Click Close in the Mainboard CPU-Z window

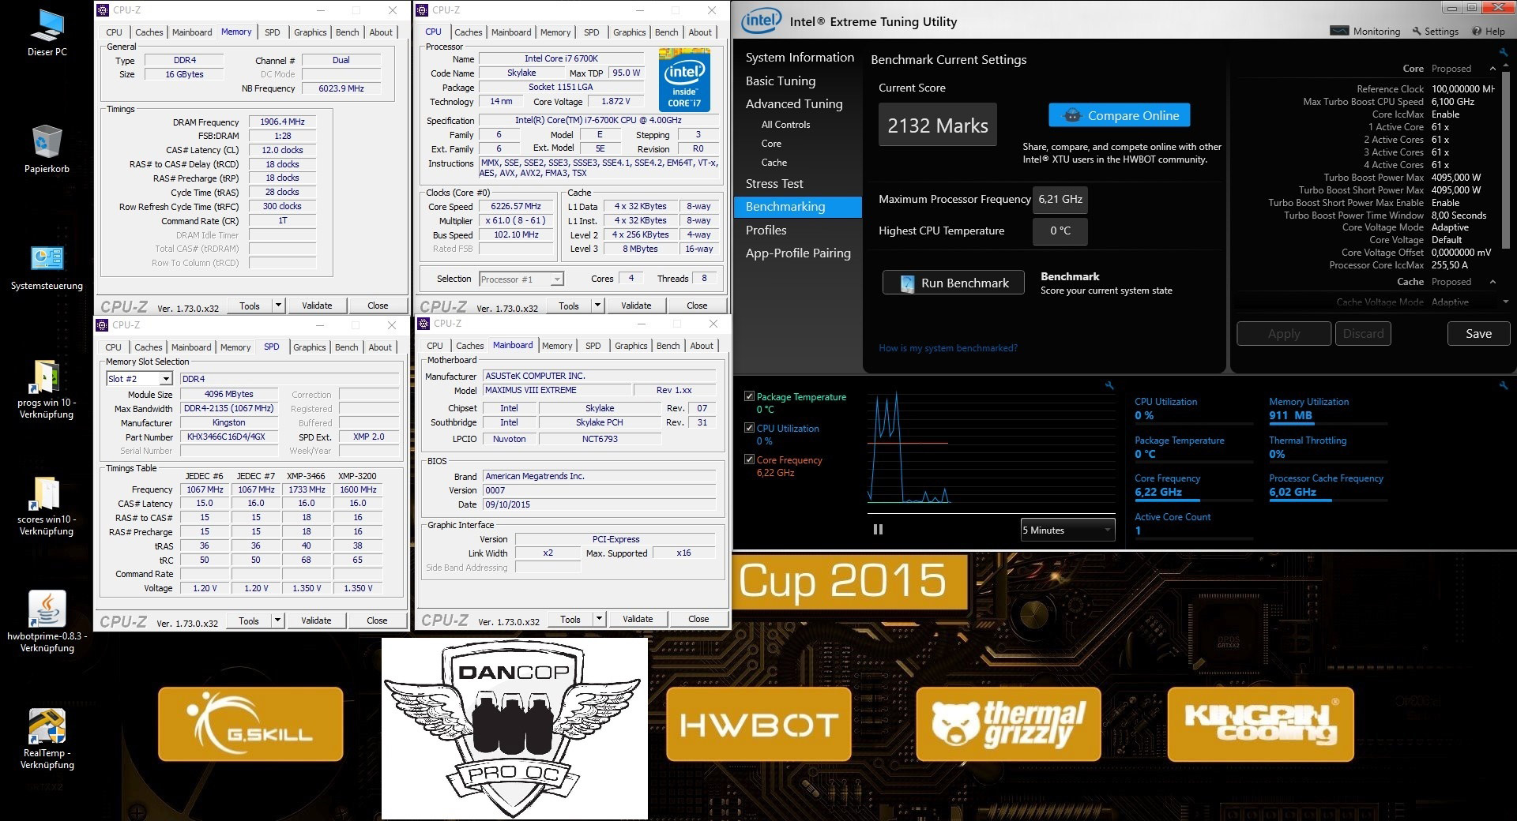pyautogui.click(x=698, y=619)
